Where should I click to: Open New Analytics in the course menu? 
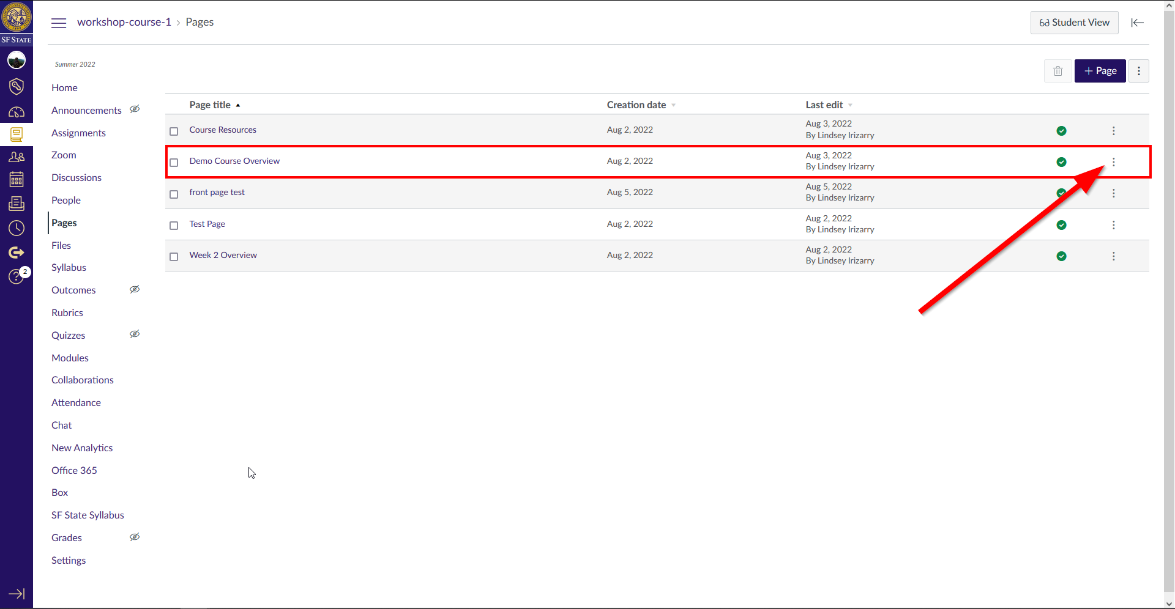[x=82, y=448]
